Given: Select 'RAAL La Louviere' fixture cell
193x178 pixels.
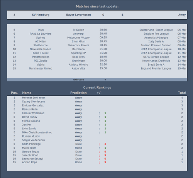Looking at the screenshot, I should tap(41, 34).
